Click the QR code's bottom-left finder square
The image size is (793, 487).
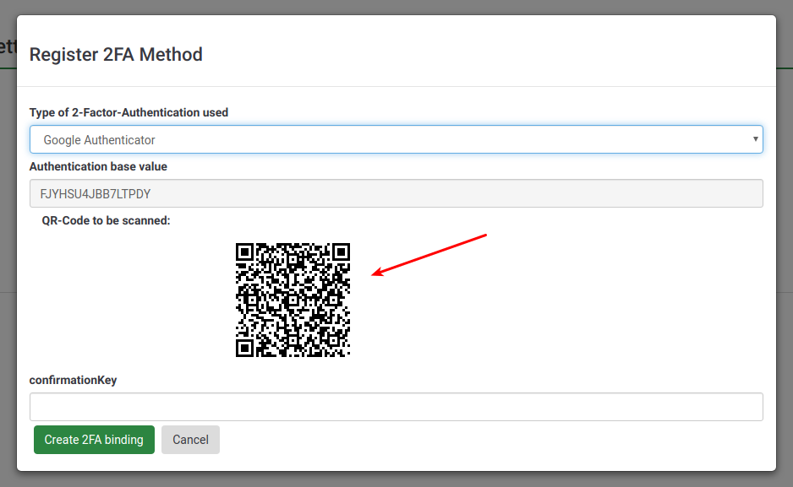[x=244, y=348]
